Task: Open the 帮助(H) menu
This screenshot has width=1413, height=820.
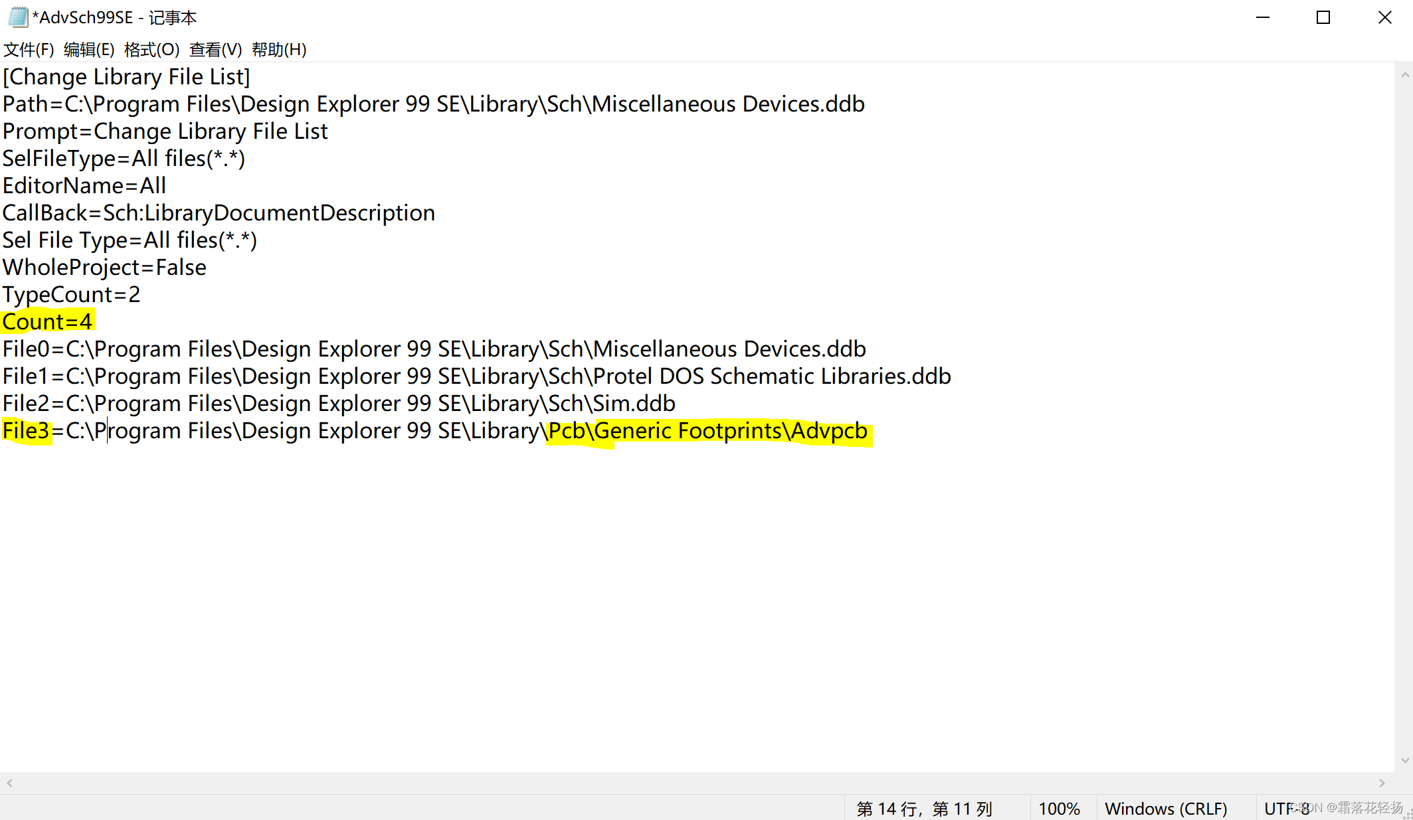Action: [x=279, y=49]
